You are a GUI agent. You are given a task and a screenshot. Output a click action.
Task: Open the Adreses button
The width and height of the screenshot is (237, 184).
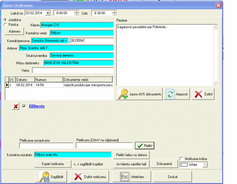coord(14,31)
